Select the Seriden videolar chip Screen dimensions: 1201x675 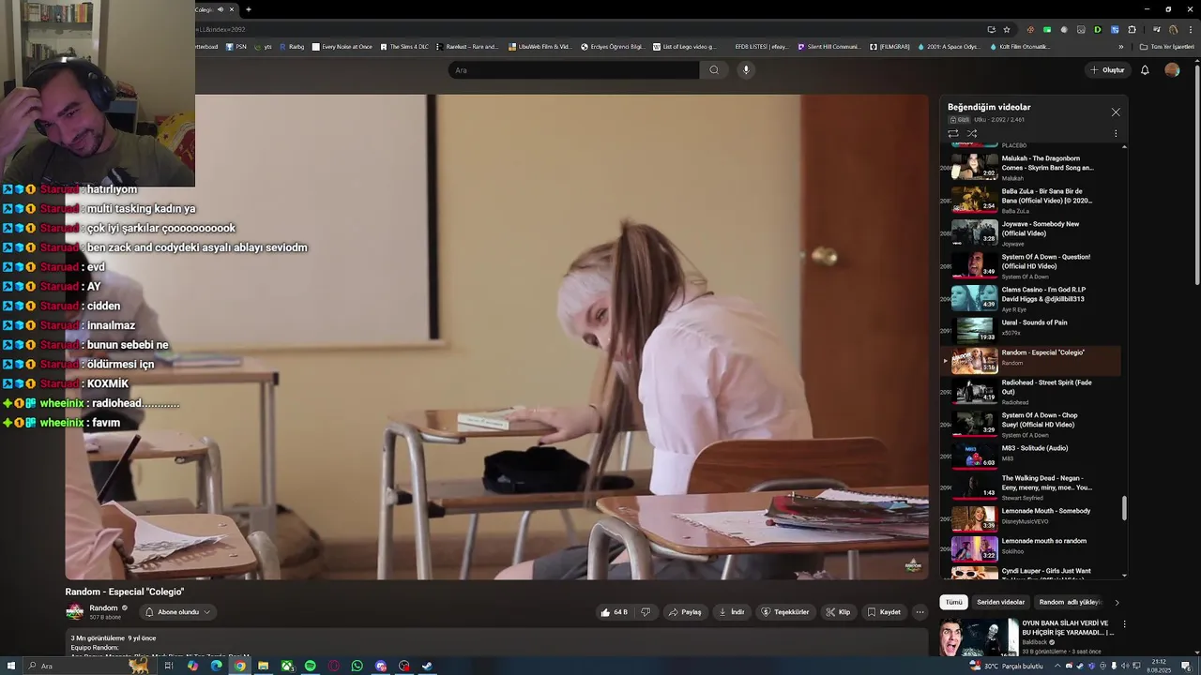pyautogui.click(x=1000, y=602)
